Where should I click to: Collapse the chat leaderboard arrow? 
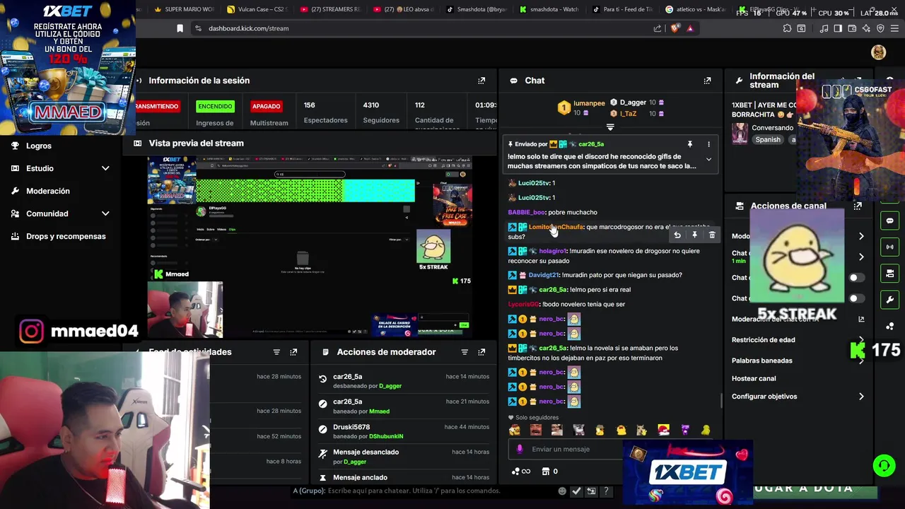click(610, 128)
